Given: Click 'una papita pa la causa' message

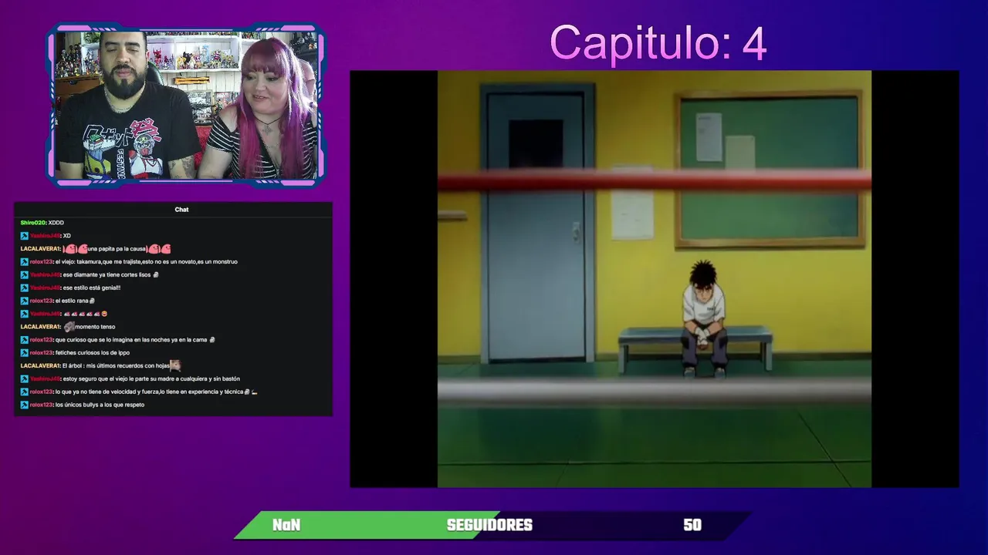Looking at the screenshot, I should (117, 249).
